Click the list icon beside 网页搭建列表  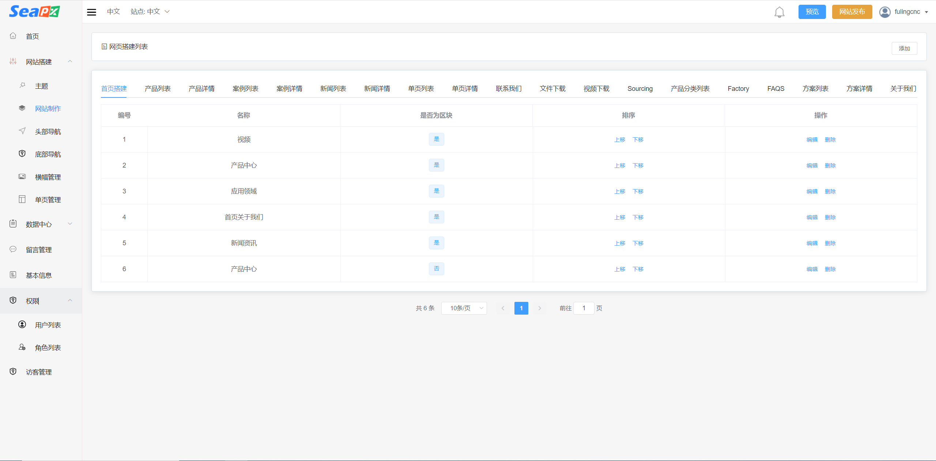pyautogui.click(x=104, y=47)
